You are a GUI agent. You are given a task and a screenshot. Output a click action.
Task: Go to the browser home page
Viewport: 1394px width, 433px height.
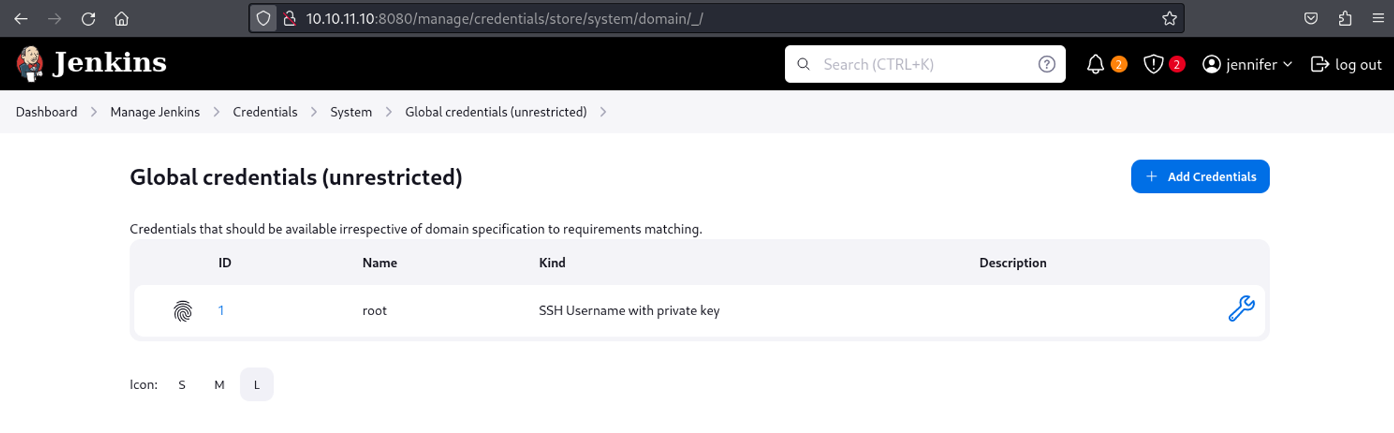[121, 19]
